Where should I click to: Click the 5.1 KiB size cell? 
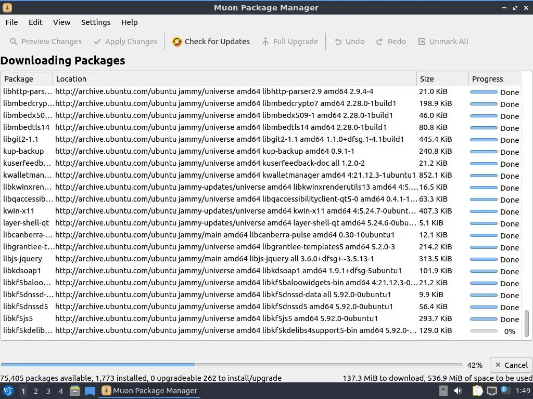click(x=431, y=223)
